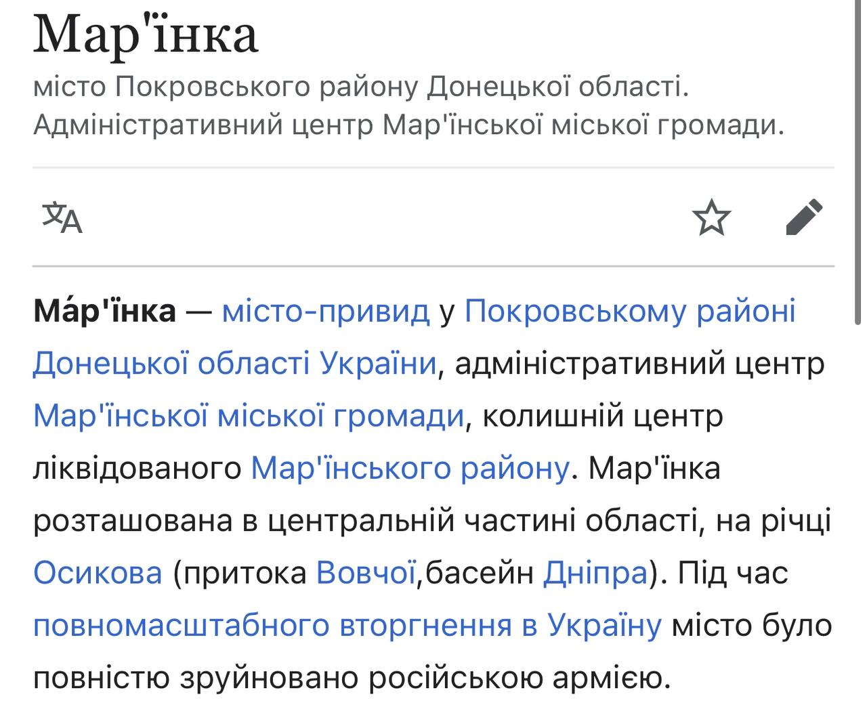
Task: Follow the "Мар'їнського району" link
Action: pos(410,468)
